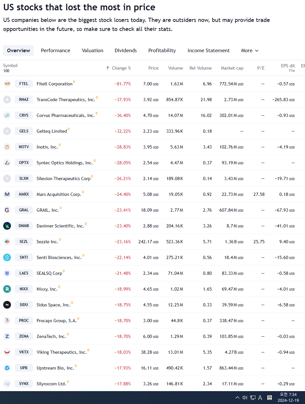Click the taskbar volume speaker icon
The height and width of the screenshot is (404, 305).
245,398
